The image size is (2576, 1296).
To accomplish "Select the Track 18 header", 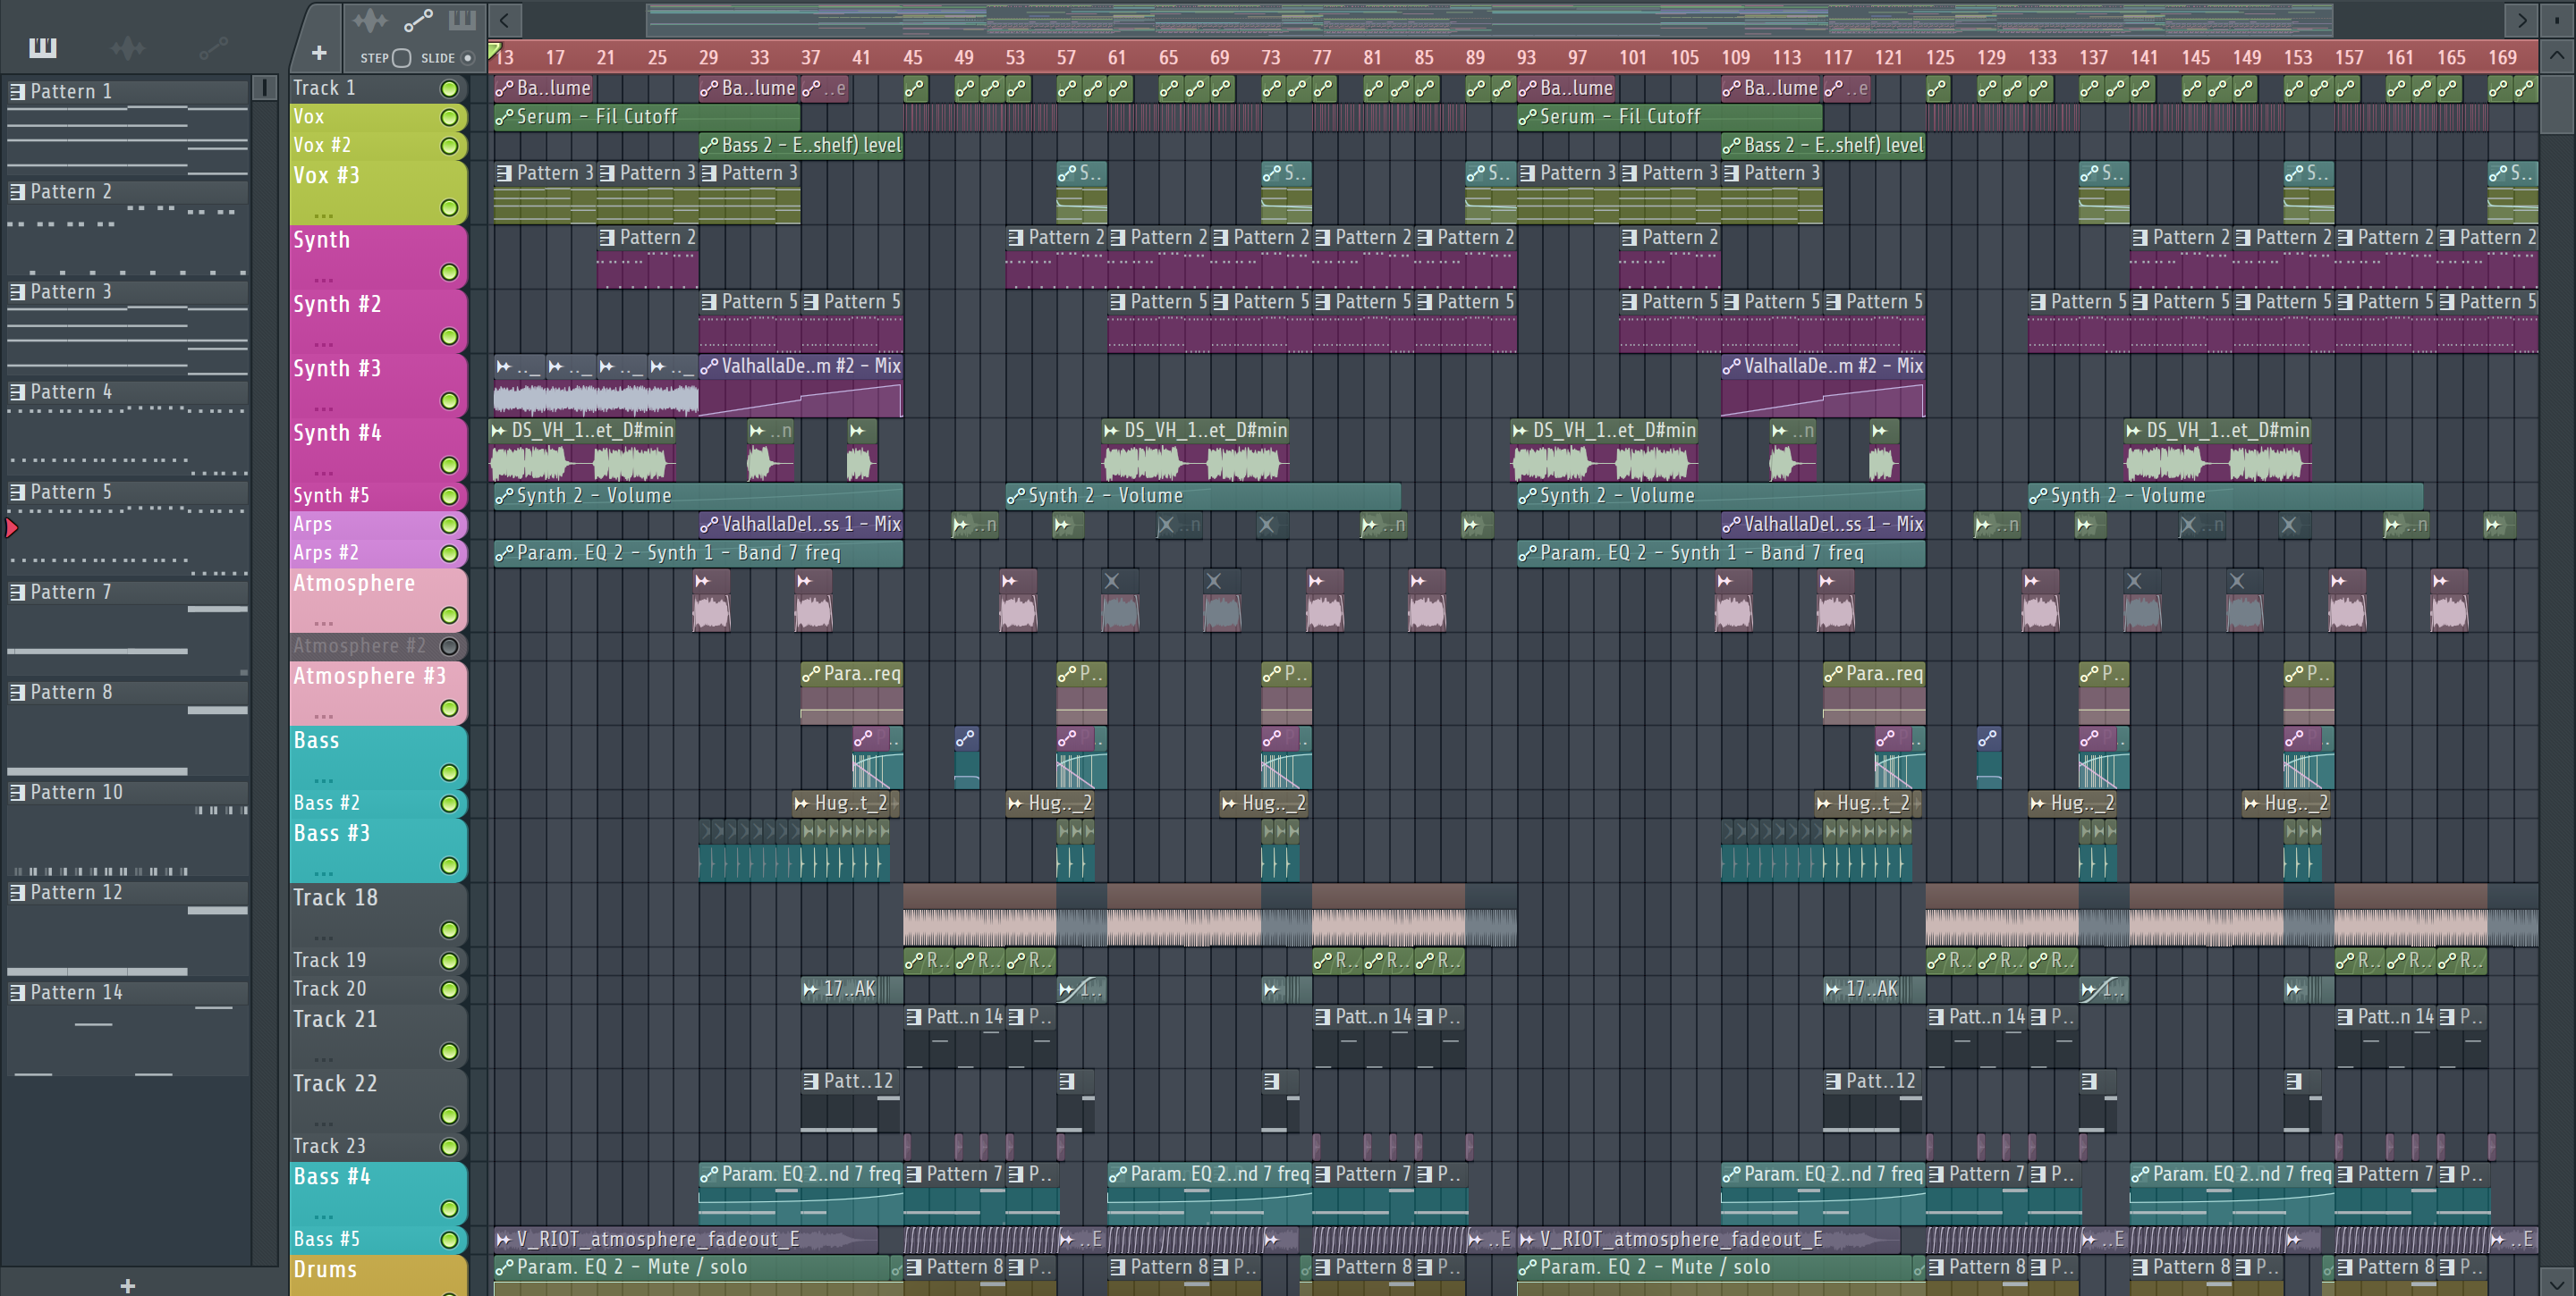I will (x=378, y=914).
